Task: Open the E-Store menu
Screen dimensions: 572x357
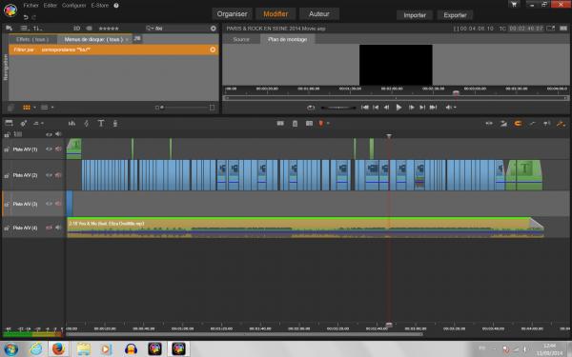Action: [100, 6]
